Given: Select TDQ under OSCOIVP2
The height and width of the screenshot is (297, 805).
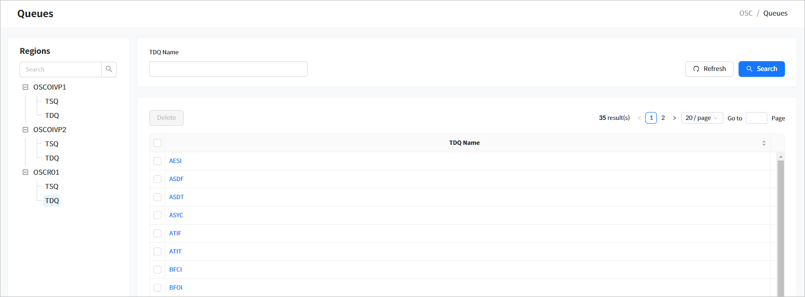Looking at the screenshot, I should pos(52,158).
